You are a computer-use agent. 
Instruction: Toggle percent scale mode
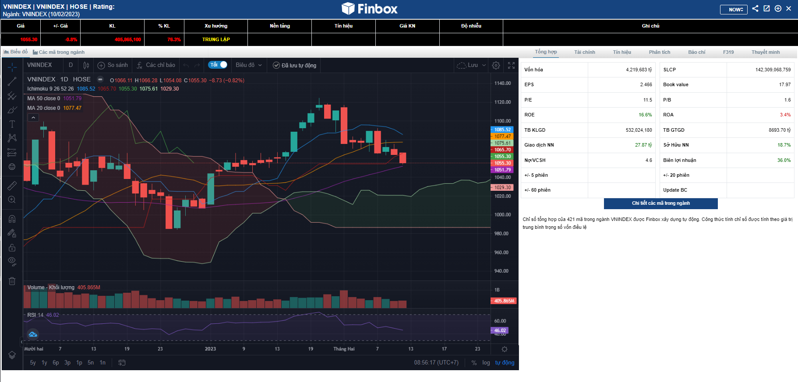tap(474, 362)
